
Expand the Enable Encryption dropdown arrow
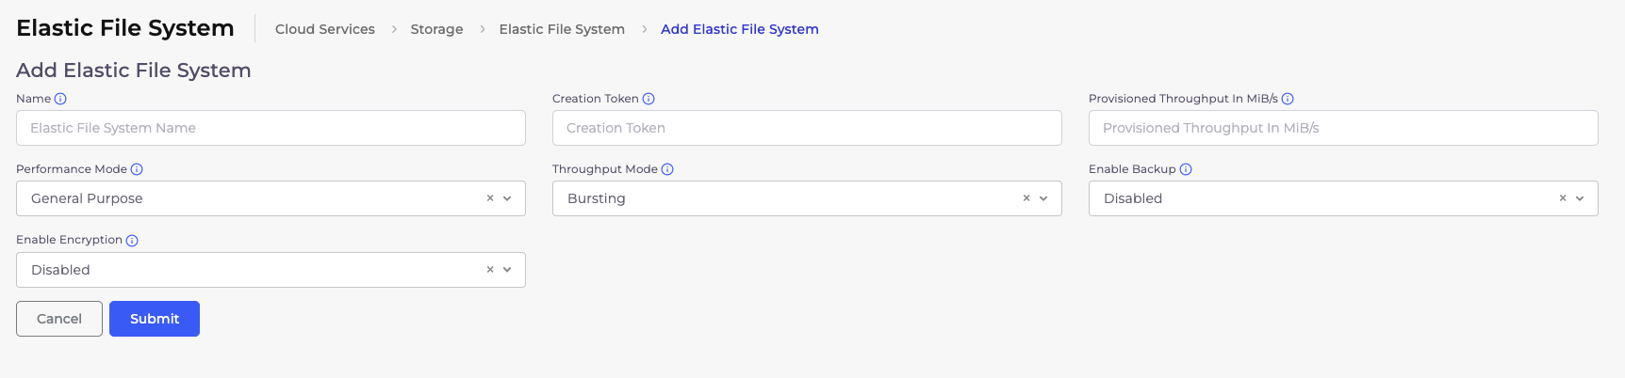(507, 270)
